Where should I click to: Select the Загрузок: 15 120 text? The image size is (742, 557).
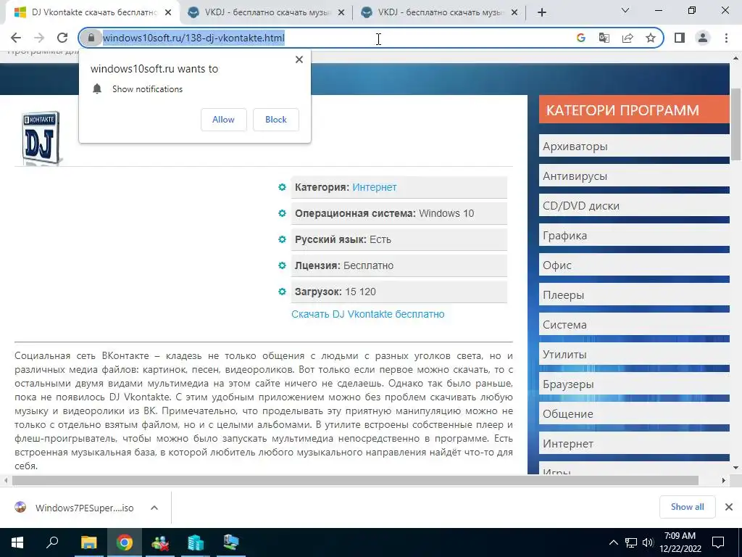pos(335,292)
